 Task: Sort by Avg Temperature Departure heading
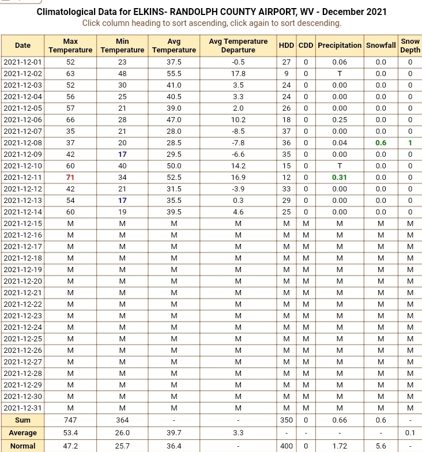coord(238,46)
